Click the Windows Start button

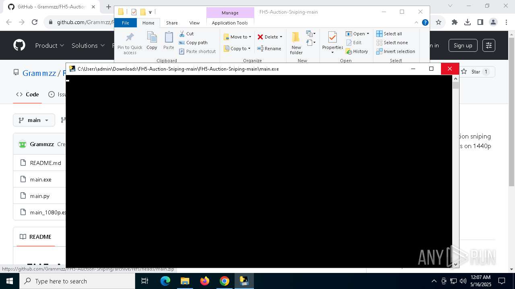[9, 281]
